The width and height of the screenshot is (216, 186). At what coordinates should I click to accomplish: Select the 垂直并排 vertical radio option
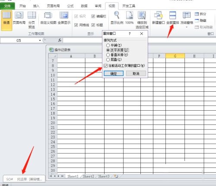point(108,55)
